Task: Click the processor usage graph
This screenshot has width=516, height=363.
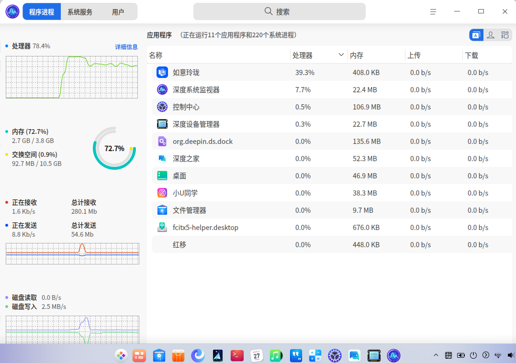Action: tap(72, 77)
